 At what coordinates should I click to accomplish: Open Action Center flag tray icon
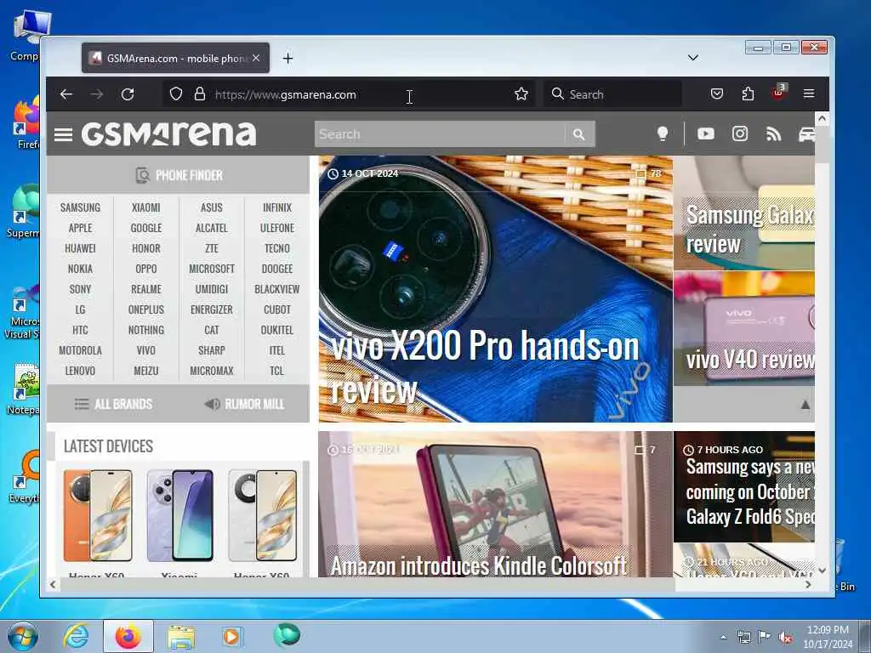click(x=765, y=636)
